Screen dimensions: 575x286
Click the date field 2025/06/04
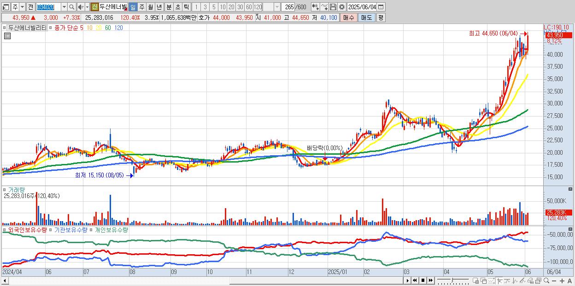tap(362, 7)
